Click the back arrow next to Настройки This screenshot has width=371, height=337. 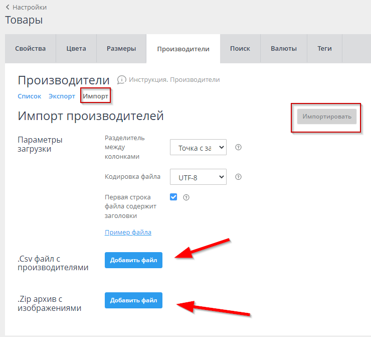click(8, 8)
